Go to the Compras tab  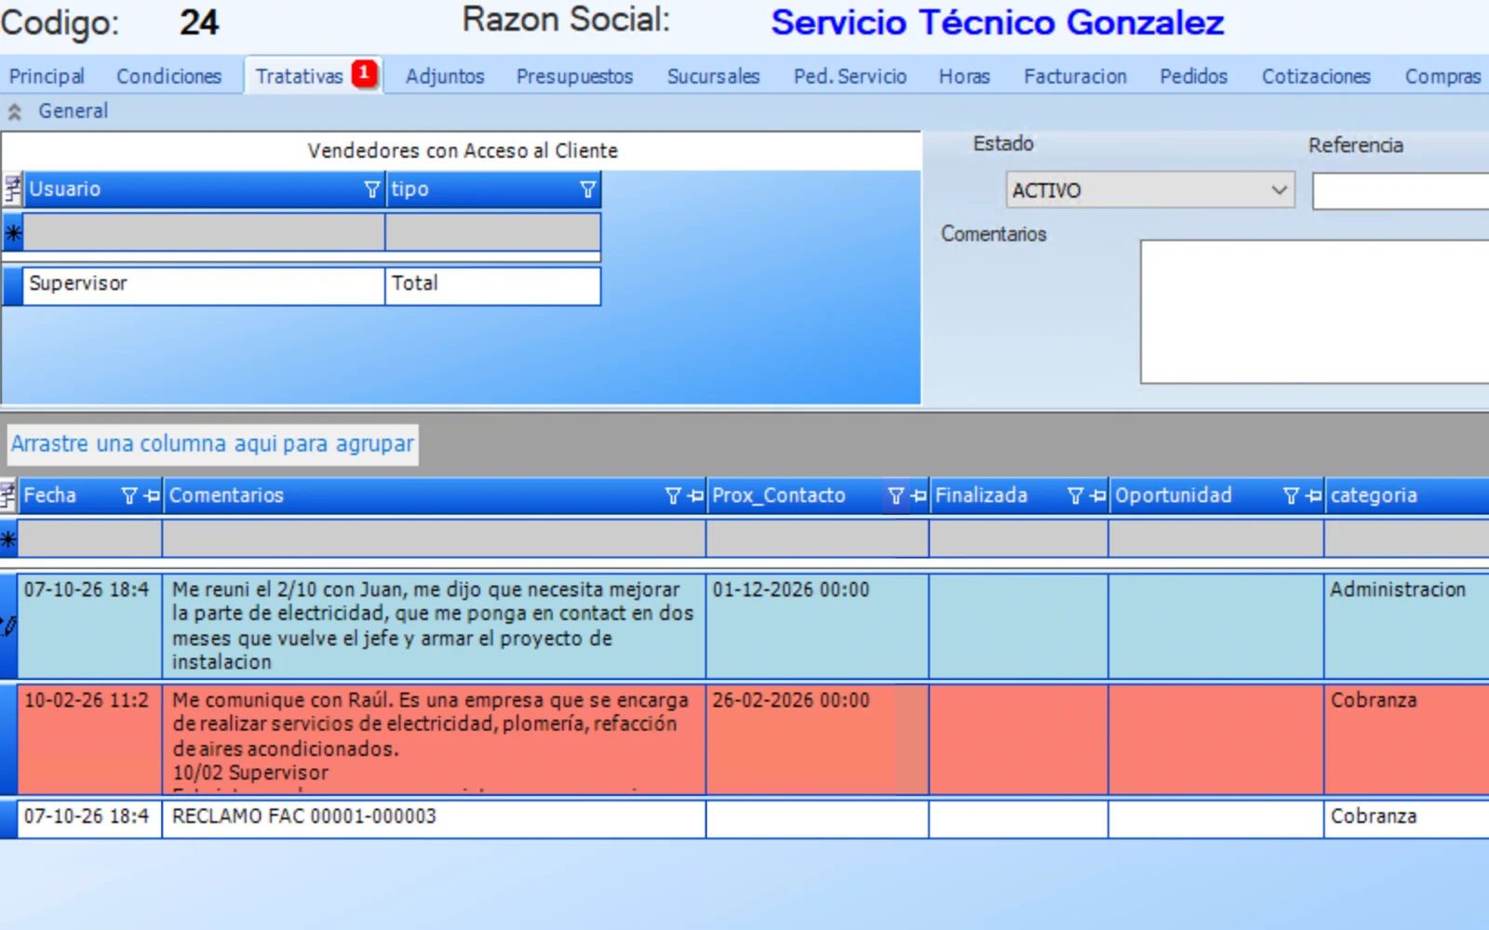[x=1442, y=76]
